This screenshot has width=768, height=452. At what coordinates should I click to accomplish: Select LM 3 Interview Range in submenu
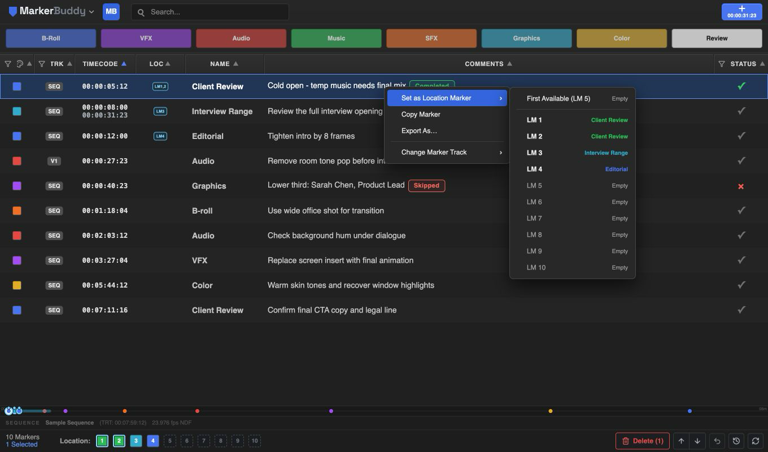[x=573, y=153]
